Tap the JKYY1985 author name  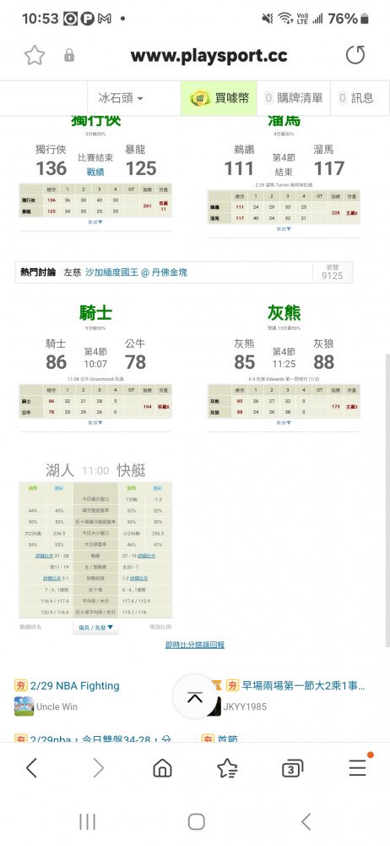tap(245, 706)
